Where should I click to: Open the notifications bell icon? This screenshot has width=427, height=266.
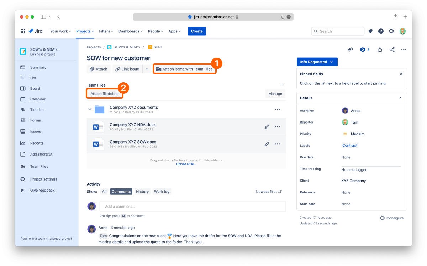coord(370,31)
